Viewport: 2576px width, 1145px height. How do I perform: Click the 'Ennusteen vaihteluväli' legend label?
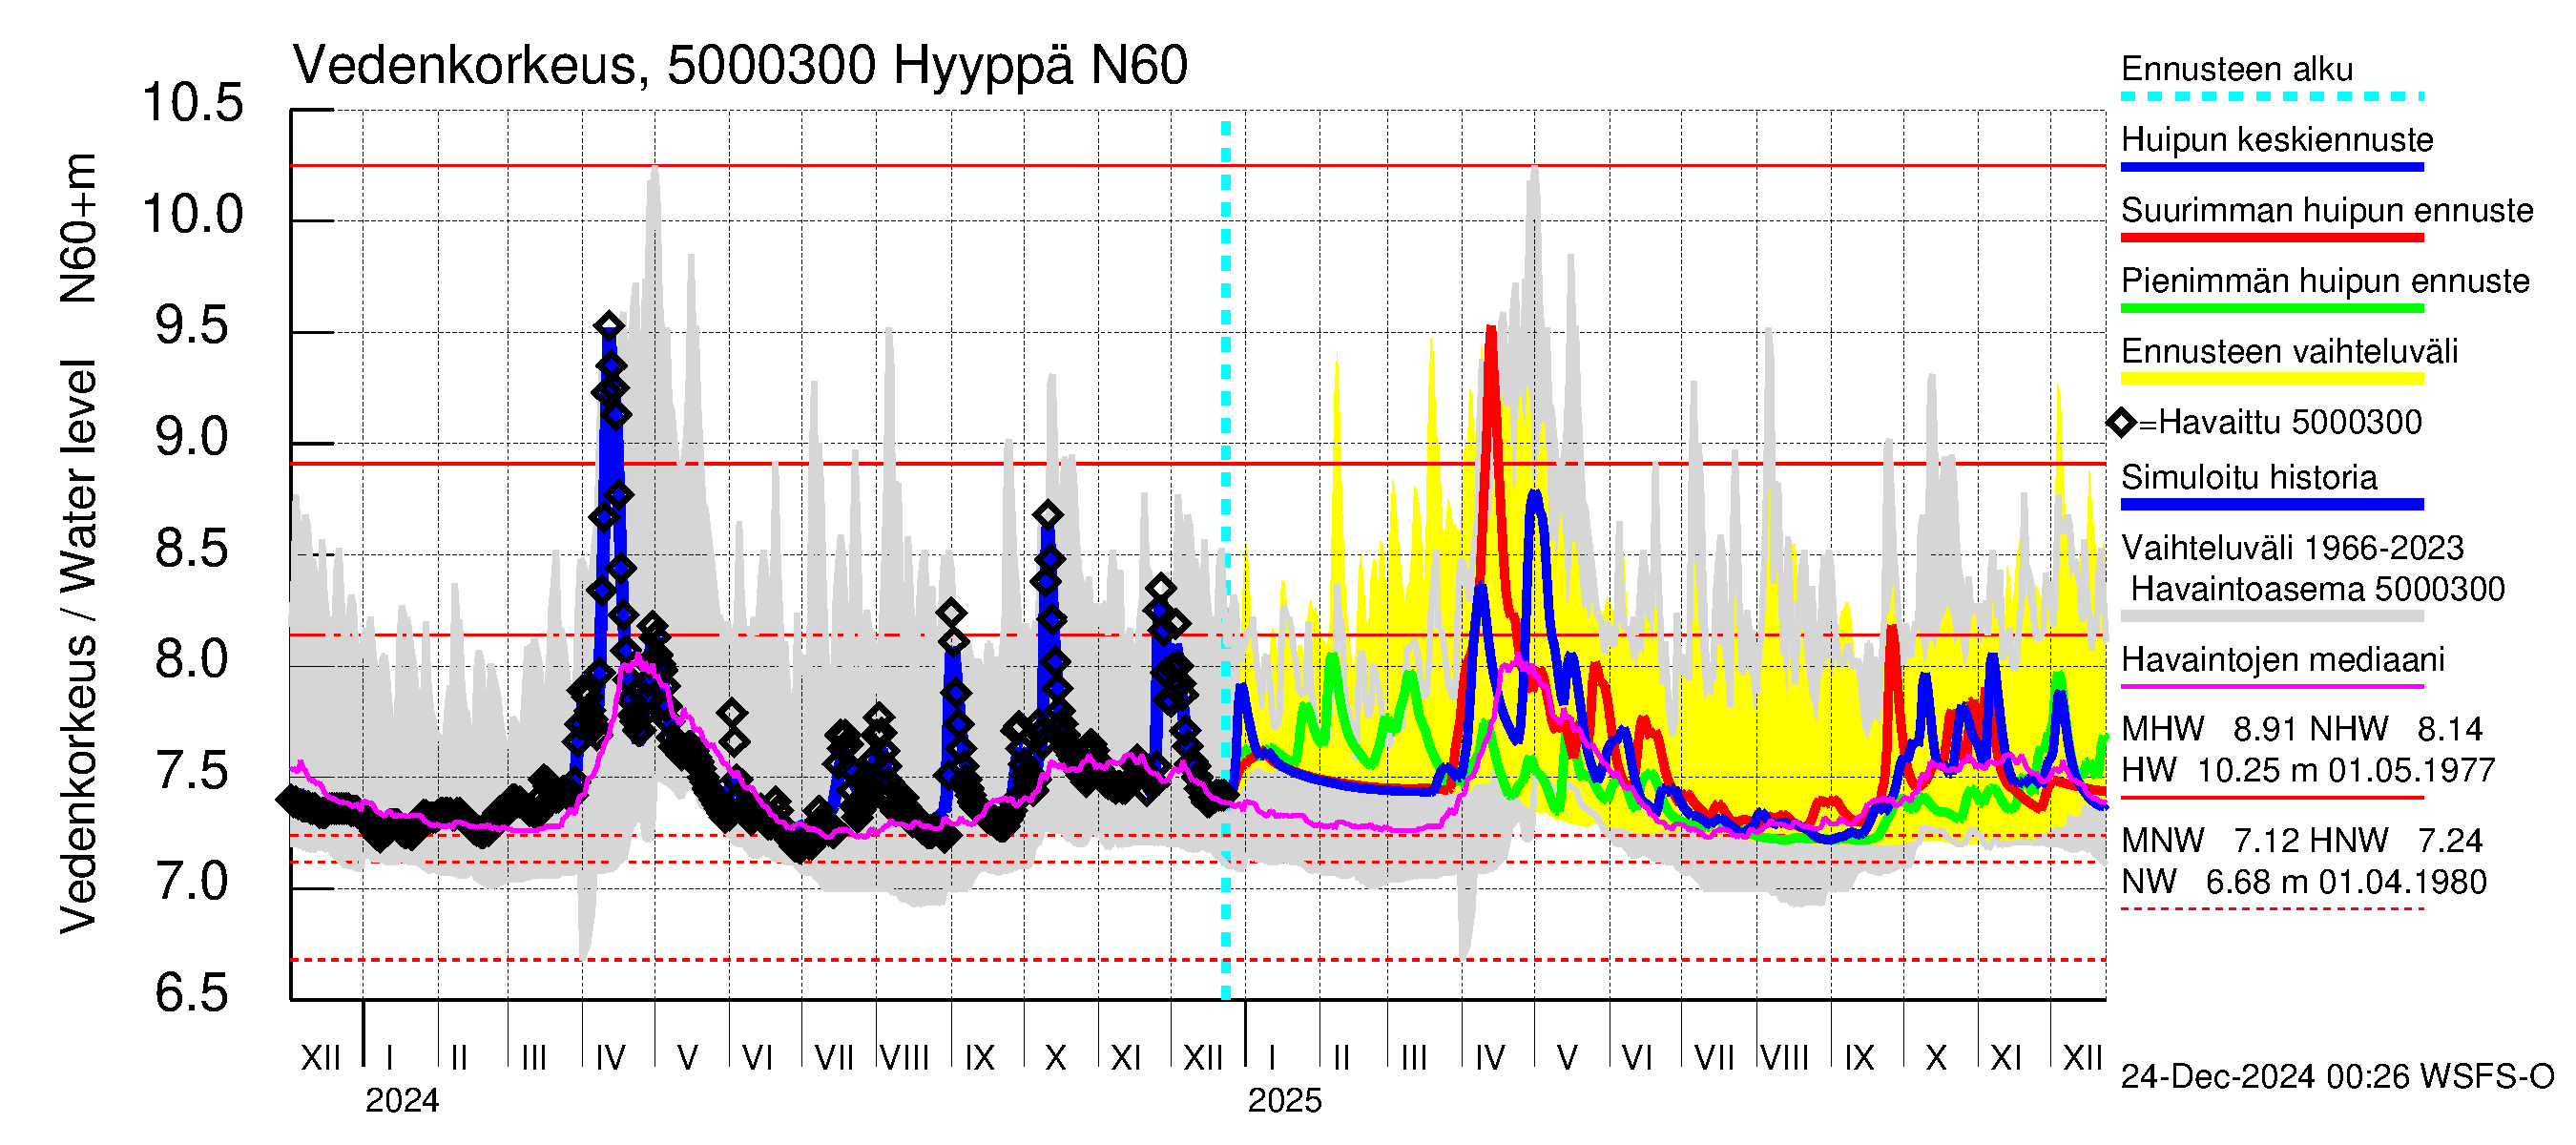(2289, 351)
